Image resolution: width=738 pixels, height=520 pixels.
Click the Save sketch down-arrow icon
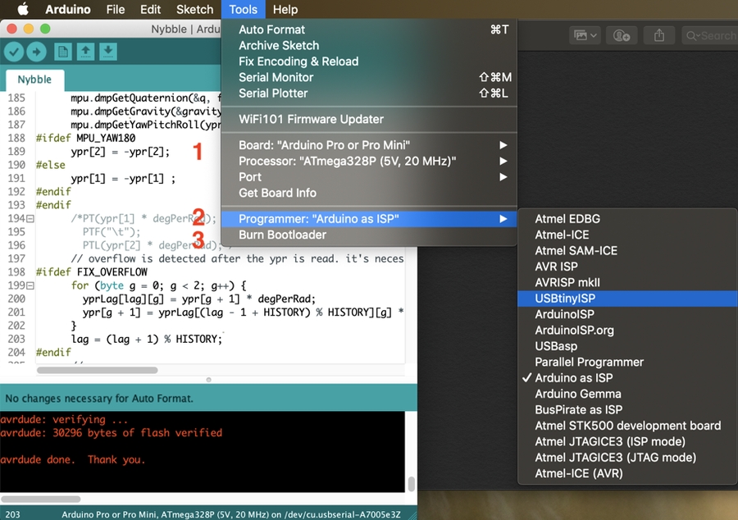[107, 52]
